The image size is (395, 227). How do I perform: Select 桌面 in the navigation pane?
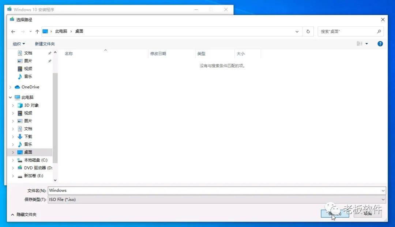point(28,152)
